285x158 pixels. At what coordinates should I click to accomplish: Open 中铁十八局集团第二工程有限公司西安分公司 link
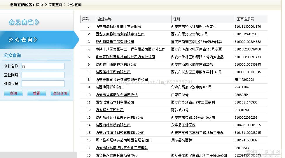(130, 49)
